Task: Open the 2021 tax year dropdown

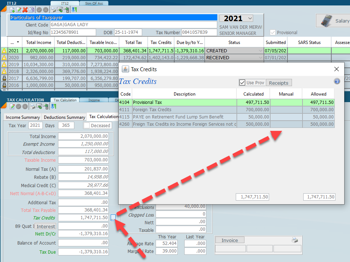Action: point(250,18)
